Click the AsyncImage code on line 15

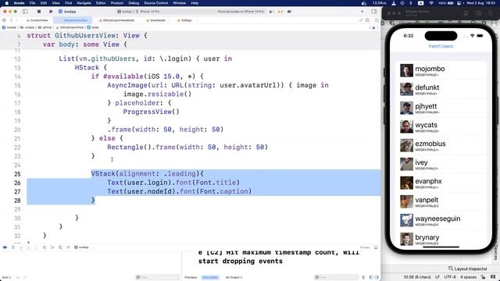click(217, 85)
